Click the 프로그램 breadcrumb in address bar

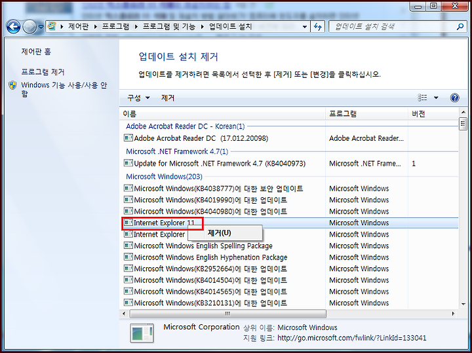115,26
